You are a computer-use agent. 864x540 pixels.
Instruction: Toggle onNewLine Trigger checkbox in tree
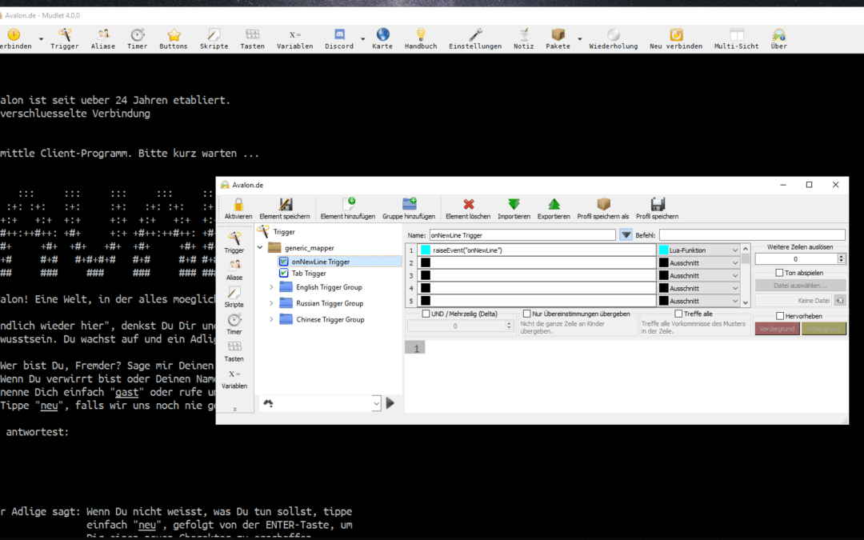click(x=284, y=262)
